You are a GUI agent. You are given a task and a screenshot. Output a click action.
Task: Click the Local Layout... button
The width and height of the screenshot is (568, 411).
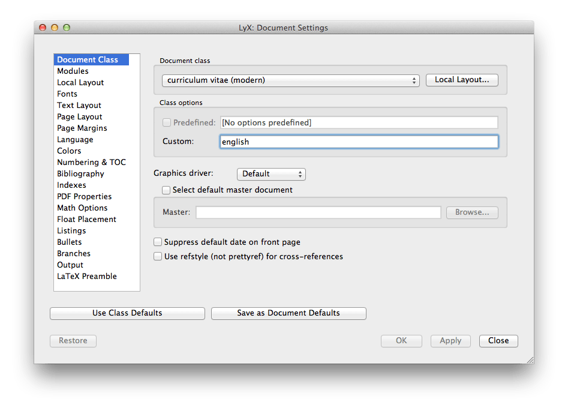[x=462, y=80]
